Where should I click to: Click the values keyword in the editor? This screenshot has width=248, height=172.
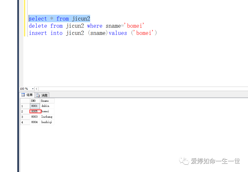coord(118,33)
